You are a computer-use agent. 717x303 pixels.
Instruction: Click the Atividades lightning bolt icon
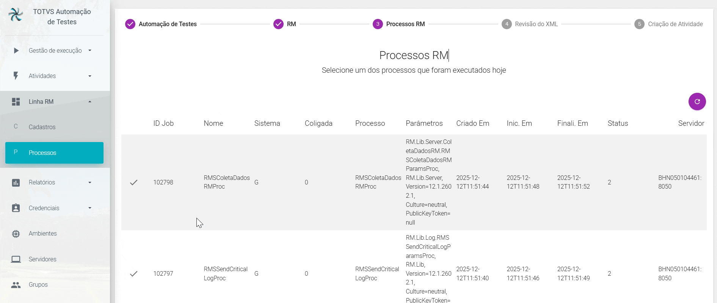point(16,76)
